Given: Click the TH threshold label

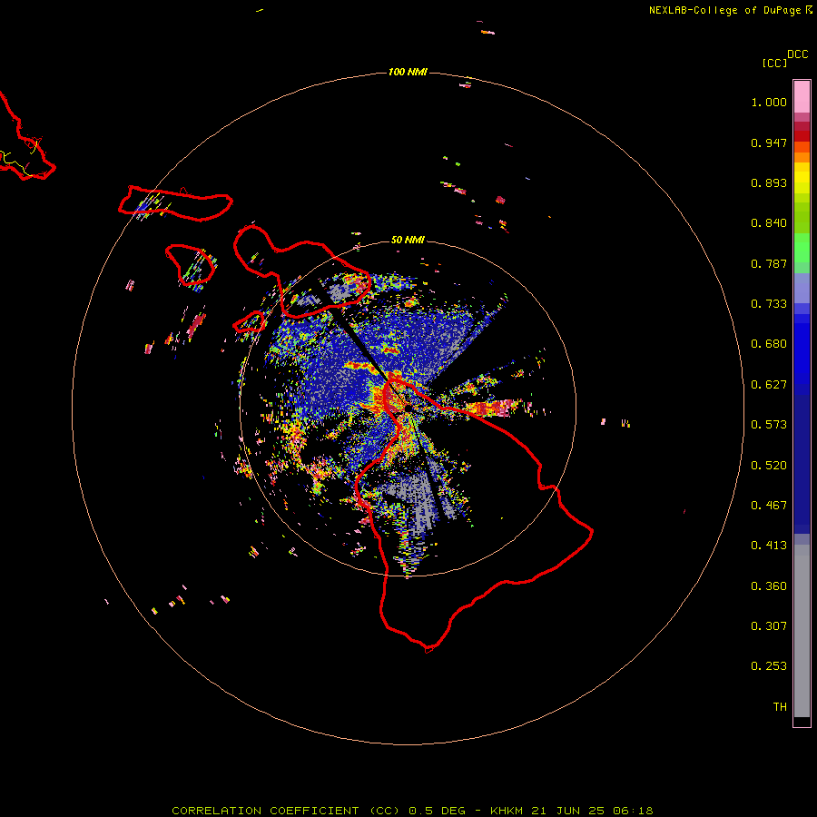Looking at the screenshot, I should pyautogui.click(x=780, y=707).
